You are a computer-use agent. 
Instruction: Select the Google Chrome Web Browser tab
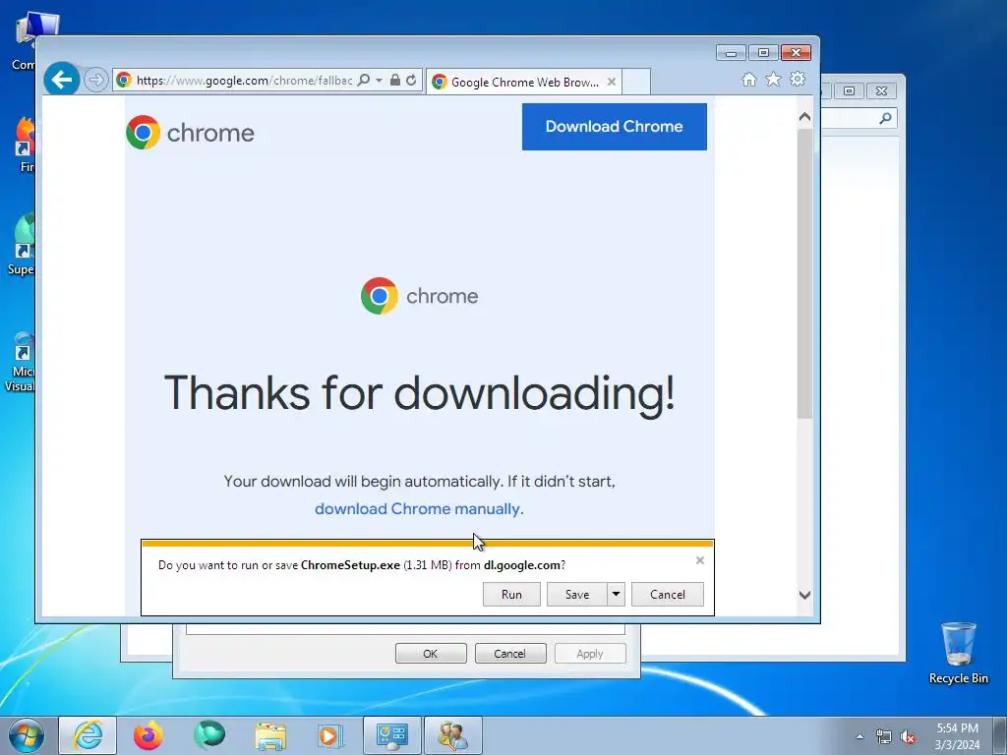[524, 82]
